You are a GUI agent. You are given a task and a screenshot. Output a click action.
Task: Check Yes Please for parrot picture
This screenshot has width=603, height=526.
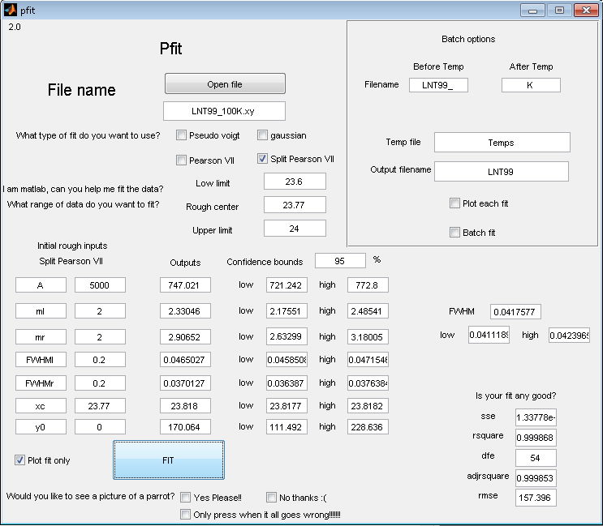[x=186, y=497]
